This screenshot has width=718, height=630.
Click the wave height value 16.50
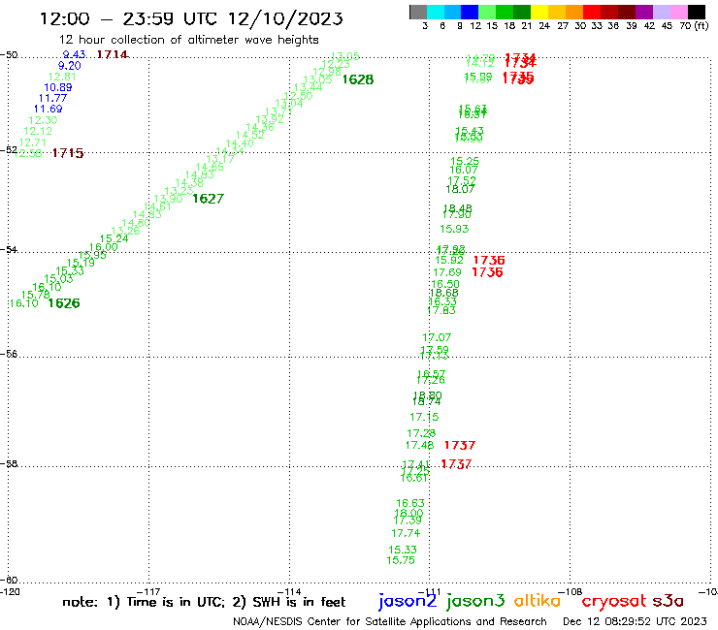(x=445, y=285)
